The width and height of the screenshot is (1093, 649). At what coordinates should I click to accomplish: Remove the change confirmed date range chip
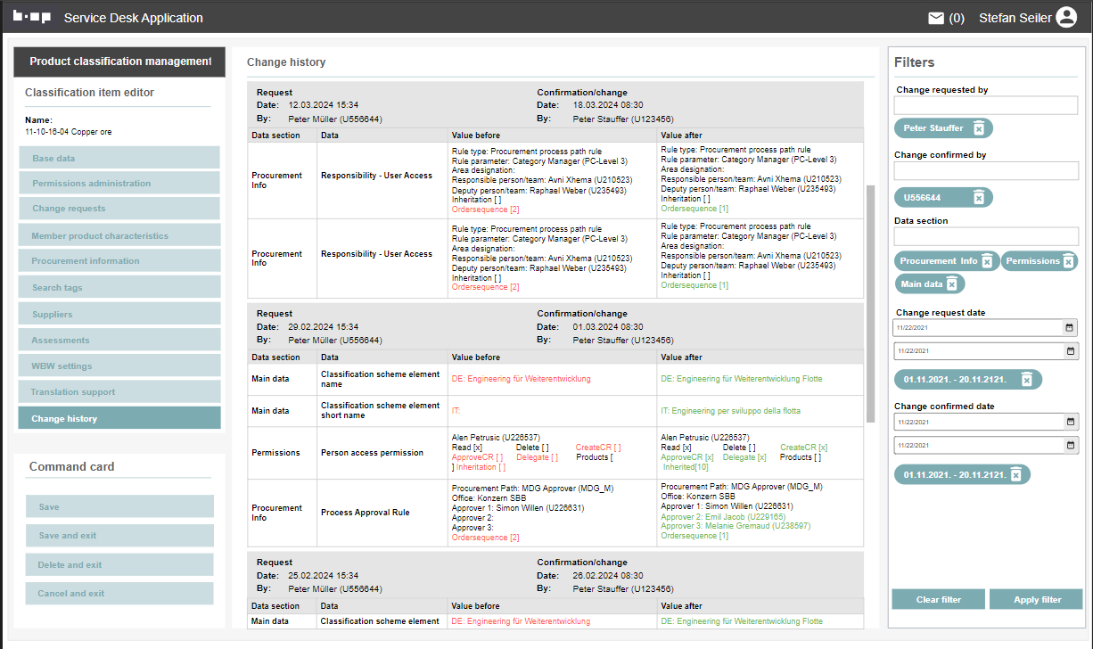pos(1015,475)
